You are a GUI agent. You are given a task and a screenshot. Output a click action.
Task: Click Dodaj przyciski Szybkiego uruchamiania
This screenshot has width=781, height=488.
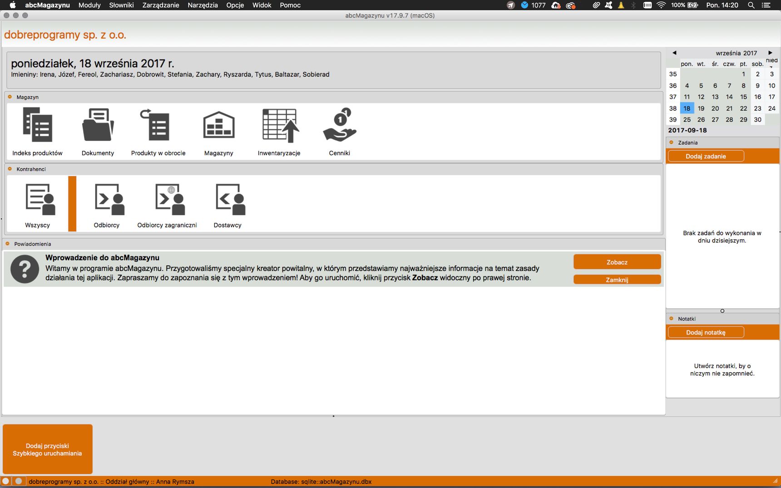48,449
